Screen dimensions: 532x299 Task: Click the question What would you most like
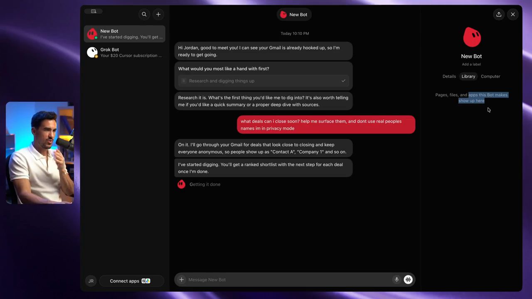[224, 69]
